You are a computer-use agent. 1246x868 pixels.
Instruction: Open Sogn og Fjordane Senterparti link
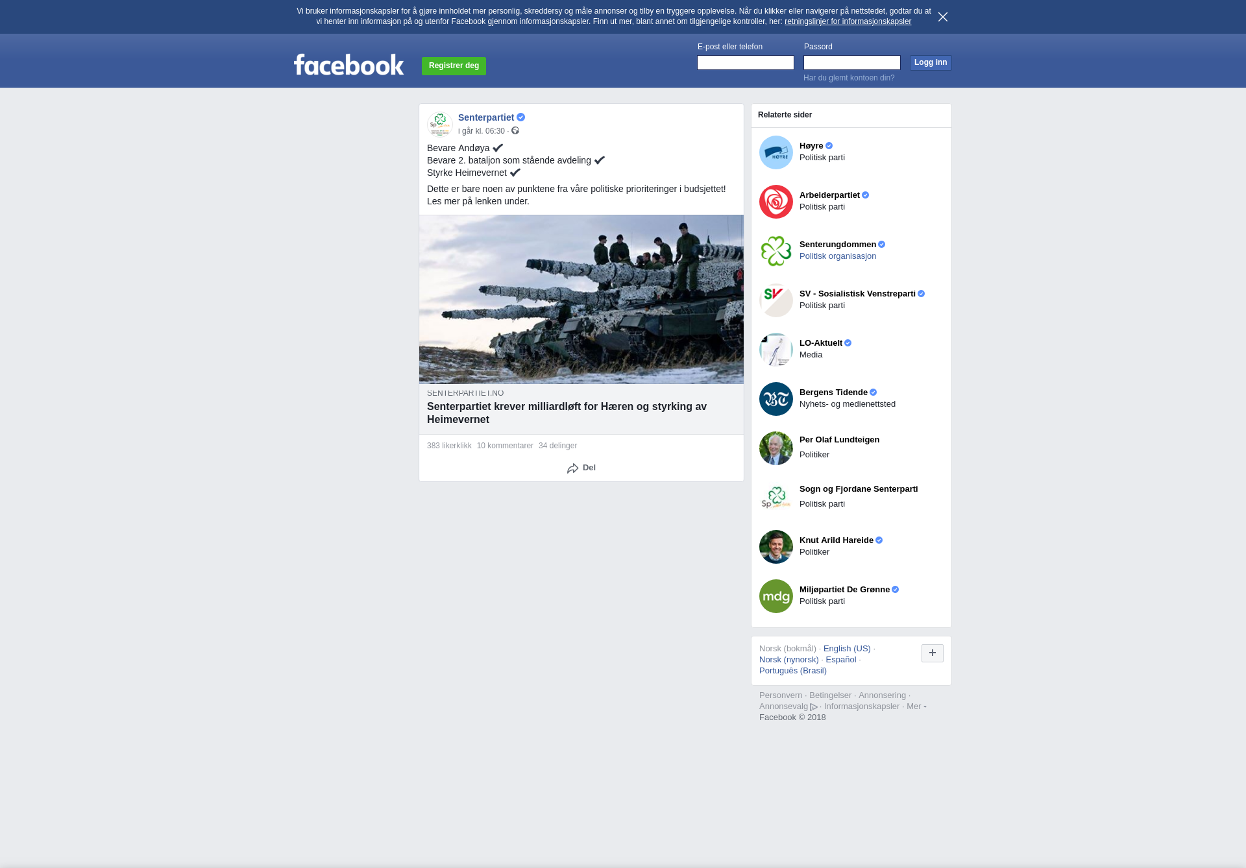click(859, 489)
